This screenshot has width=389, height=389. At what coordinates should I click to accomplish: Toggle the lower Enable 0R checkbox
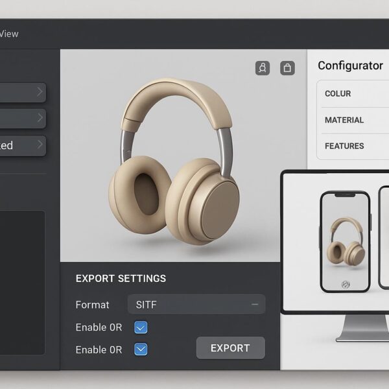pos(141,349)
